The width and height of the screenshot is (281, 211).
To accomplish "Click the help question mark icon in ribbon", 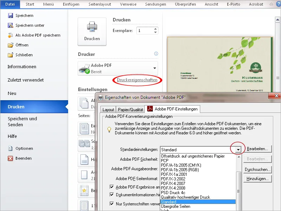I will click(x=279, y=4).
